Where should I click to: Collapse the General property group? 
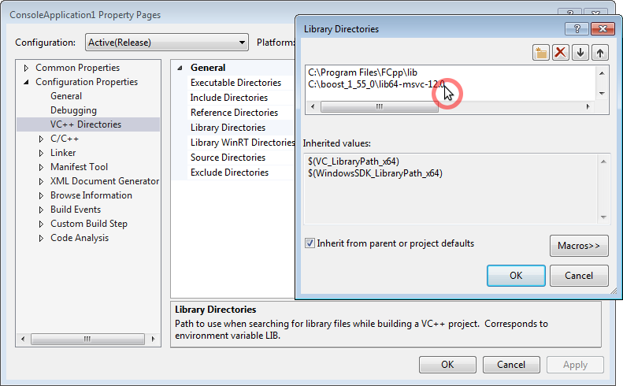click(180, 68)
